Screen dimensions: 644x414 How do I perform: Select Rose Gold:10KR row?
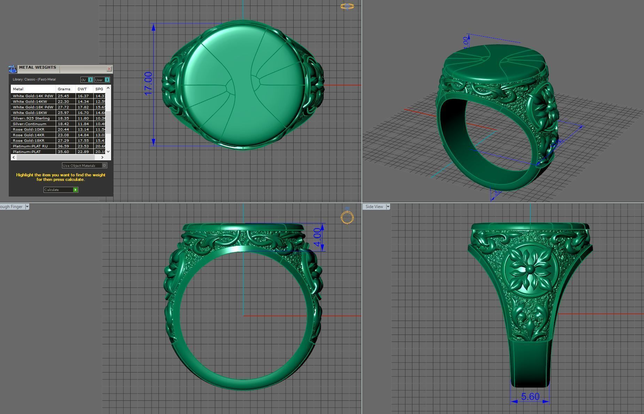58,129
